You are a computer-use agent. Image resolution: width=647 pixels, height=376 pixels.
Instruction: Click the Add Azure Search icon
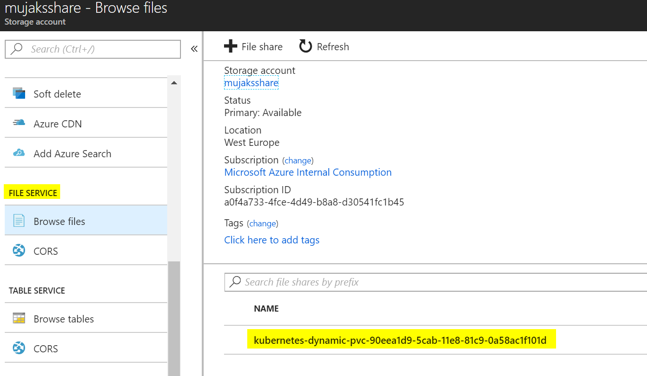tap(19, 153)
